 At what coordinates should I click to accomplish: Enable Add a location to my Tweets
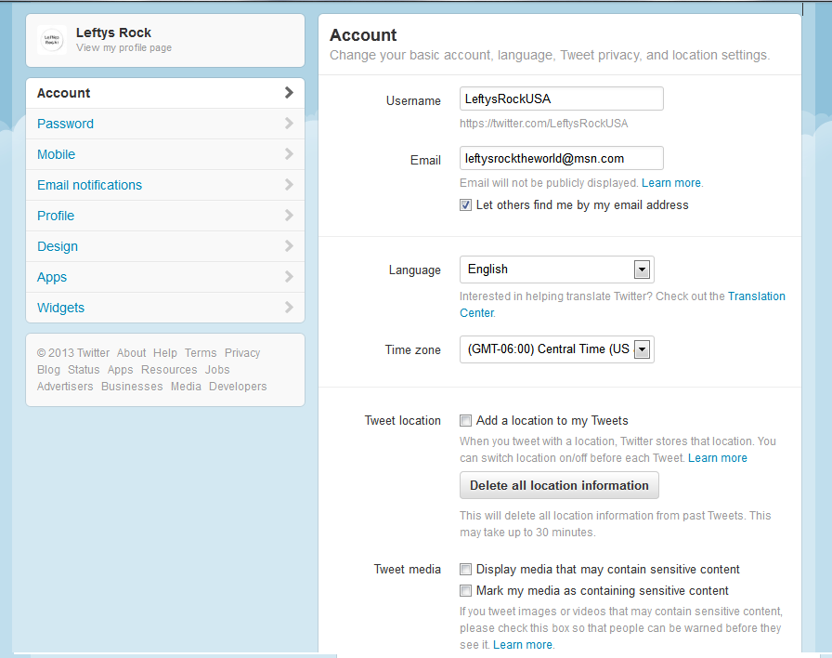tap(465, 421)
